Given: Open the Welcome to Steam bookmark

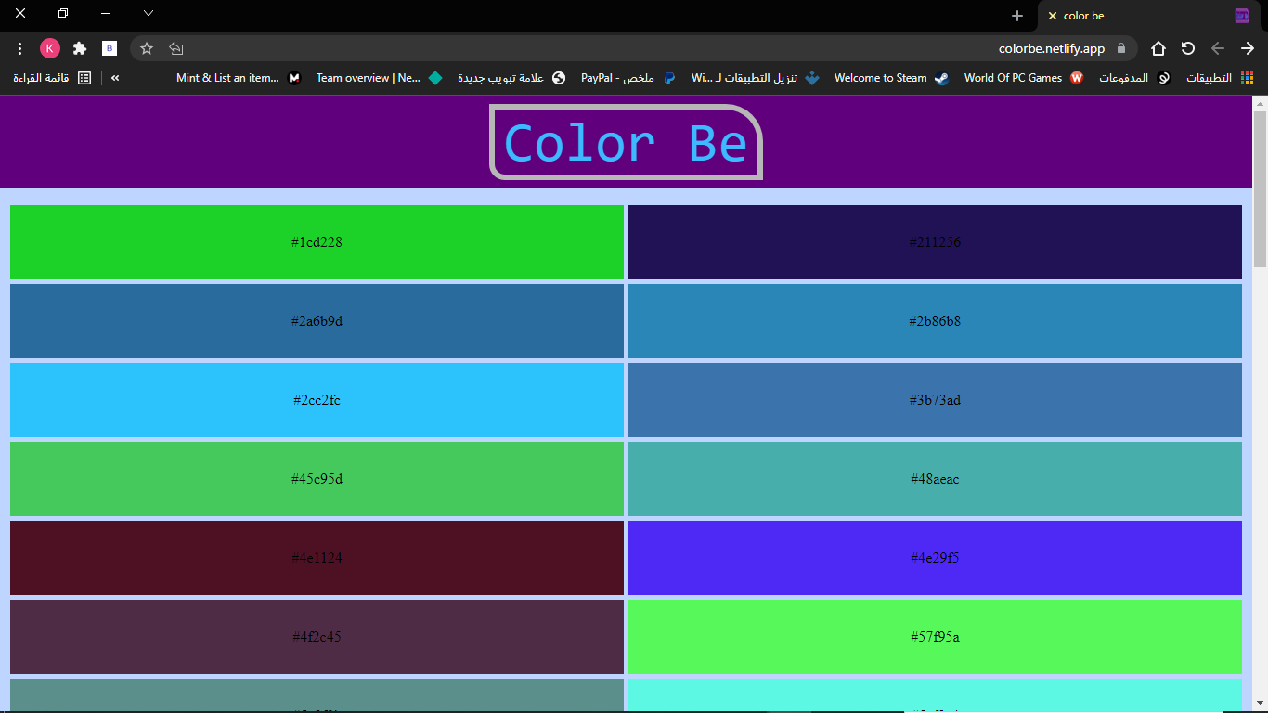Looking at the screenshot, I should [x=891, y=78].
